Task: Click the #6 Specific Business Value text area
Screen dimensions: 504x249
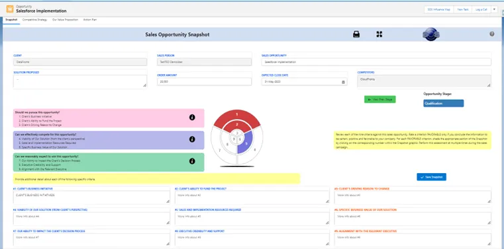Action: tap(413, 219)
